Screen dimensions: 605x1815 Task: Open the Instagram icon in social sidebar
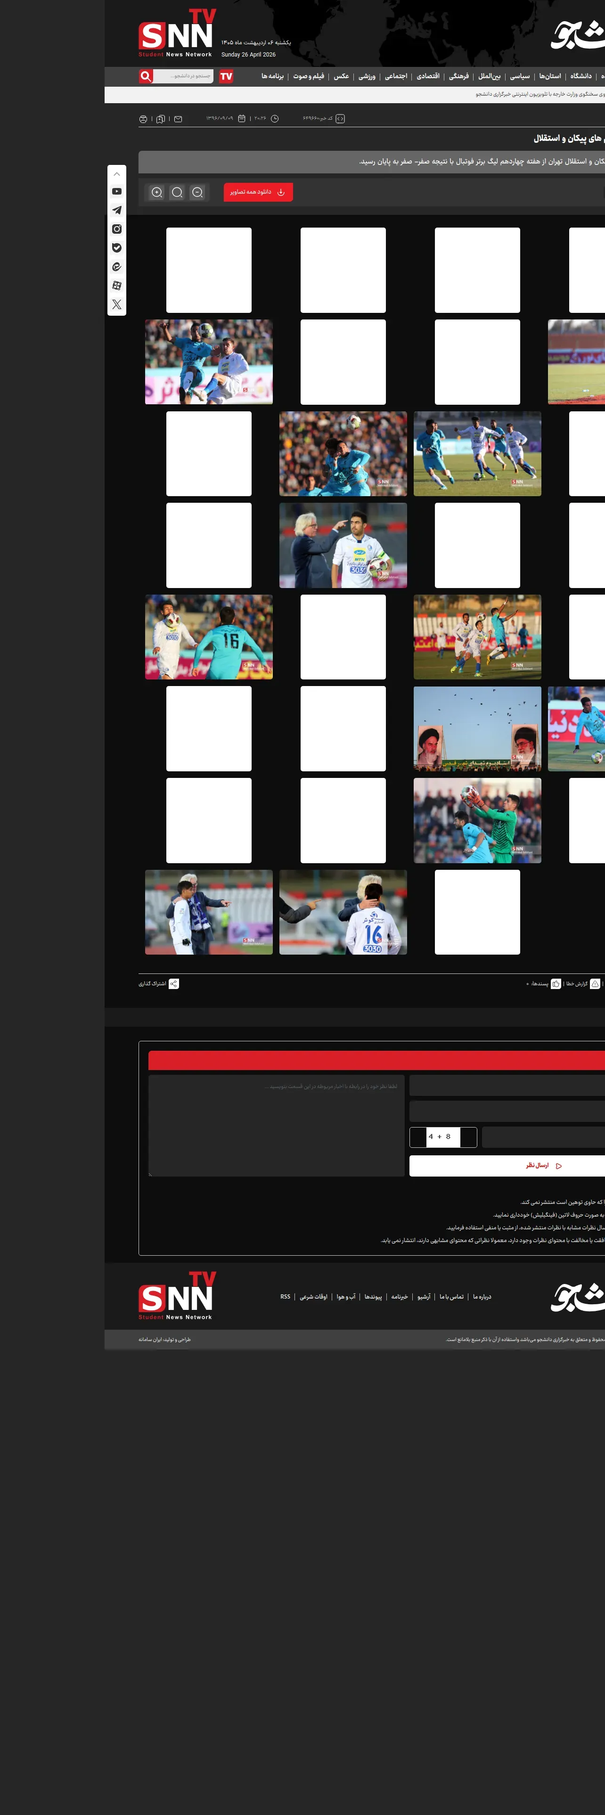117,229
